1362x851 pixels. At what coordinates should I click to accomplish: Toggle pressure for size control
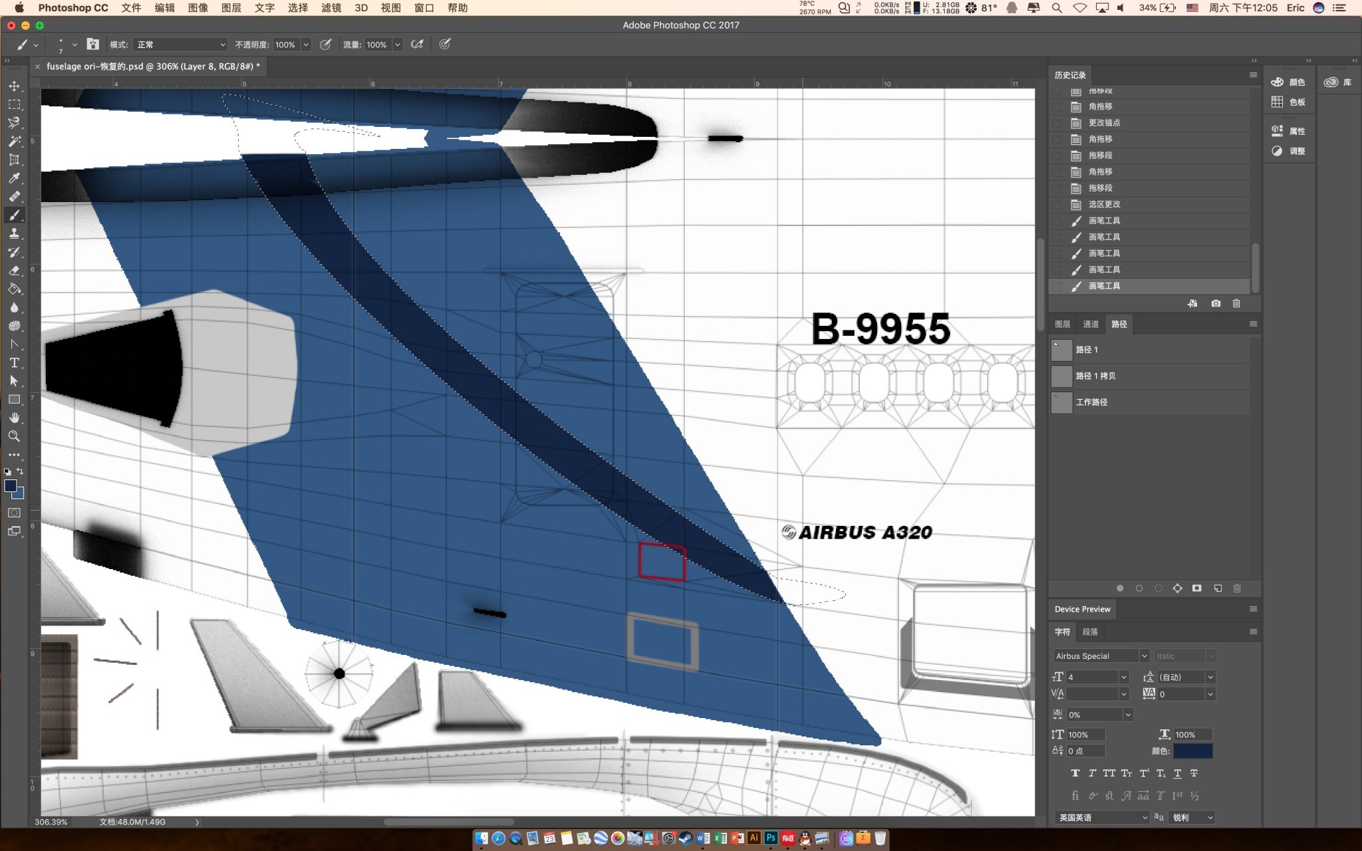point(445,45)
